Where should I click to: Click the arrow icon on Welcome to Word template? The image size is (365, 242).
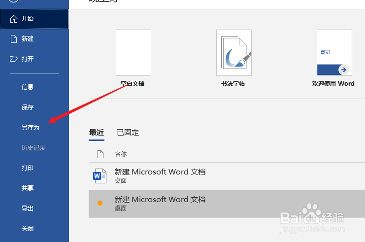pos(344,69)
